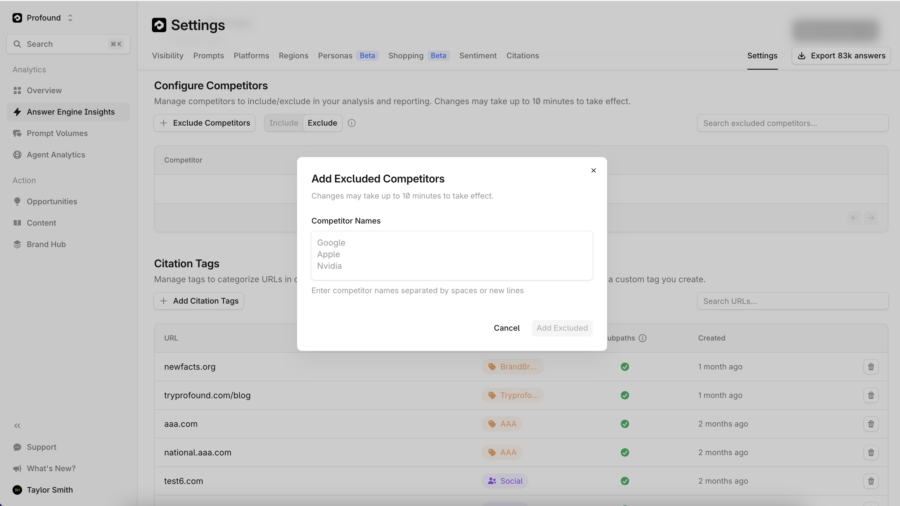This screenshot has height=506, width=900.
Task: Click info icon next to Exclude toggle
Action: pyautogui.click(x=351, y=123)
